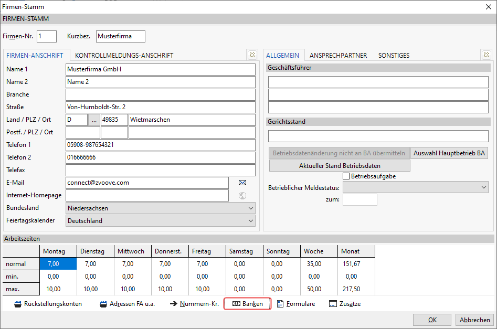Open the Banken dialog
Image resolution: width=497 pixels, height=329 pixels.
[x=247, y=304]
